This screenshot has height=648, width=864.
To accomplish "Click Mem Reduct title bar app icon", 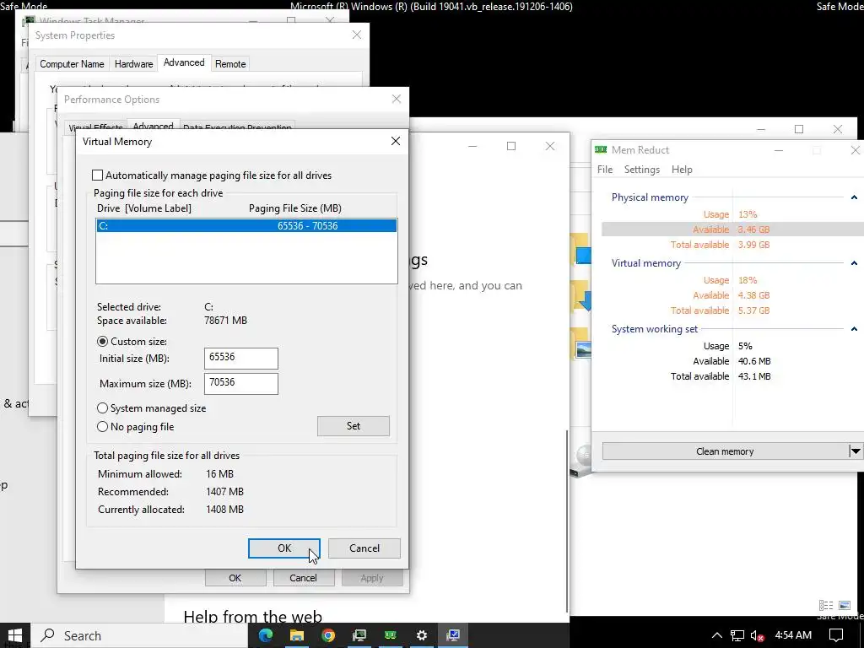I will (601, 150).
